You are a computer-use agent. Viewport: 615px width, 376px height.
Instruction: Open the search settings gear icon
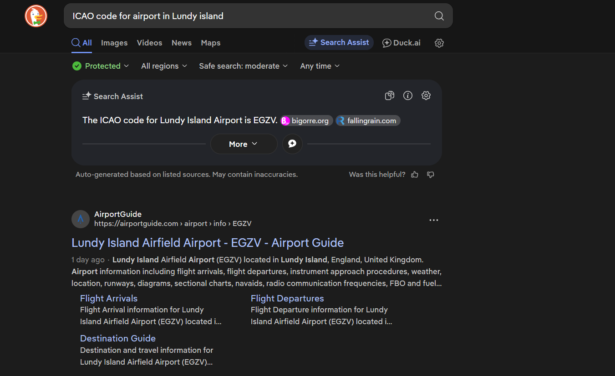coord(439,43)
